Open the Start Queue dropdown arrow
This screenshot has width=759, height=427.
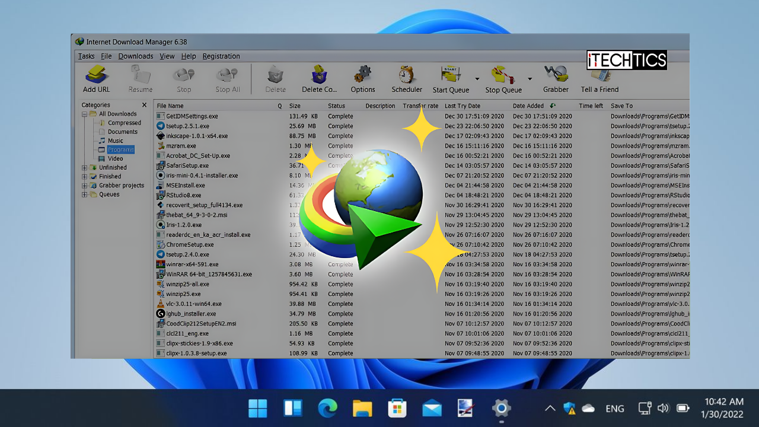point(477,79)
